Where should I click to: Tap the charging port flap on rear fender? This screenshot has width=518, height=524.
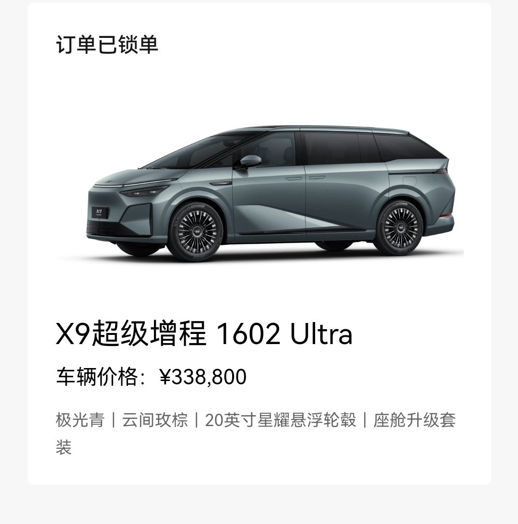point(410,182)
